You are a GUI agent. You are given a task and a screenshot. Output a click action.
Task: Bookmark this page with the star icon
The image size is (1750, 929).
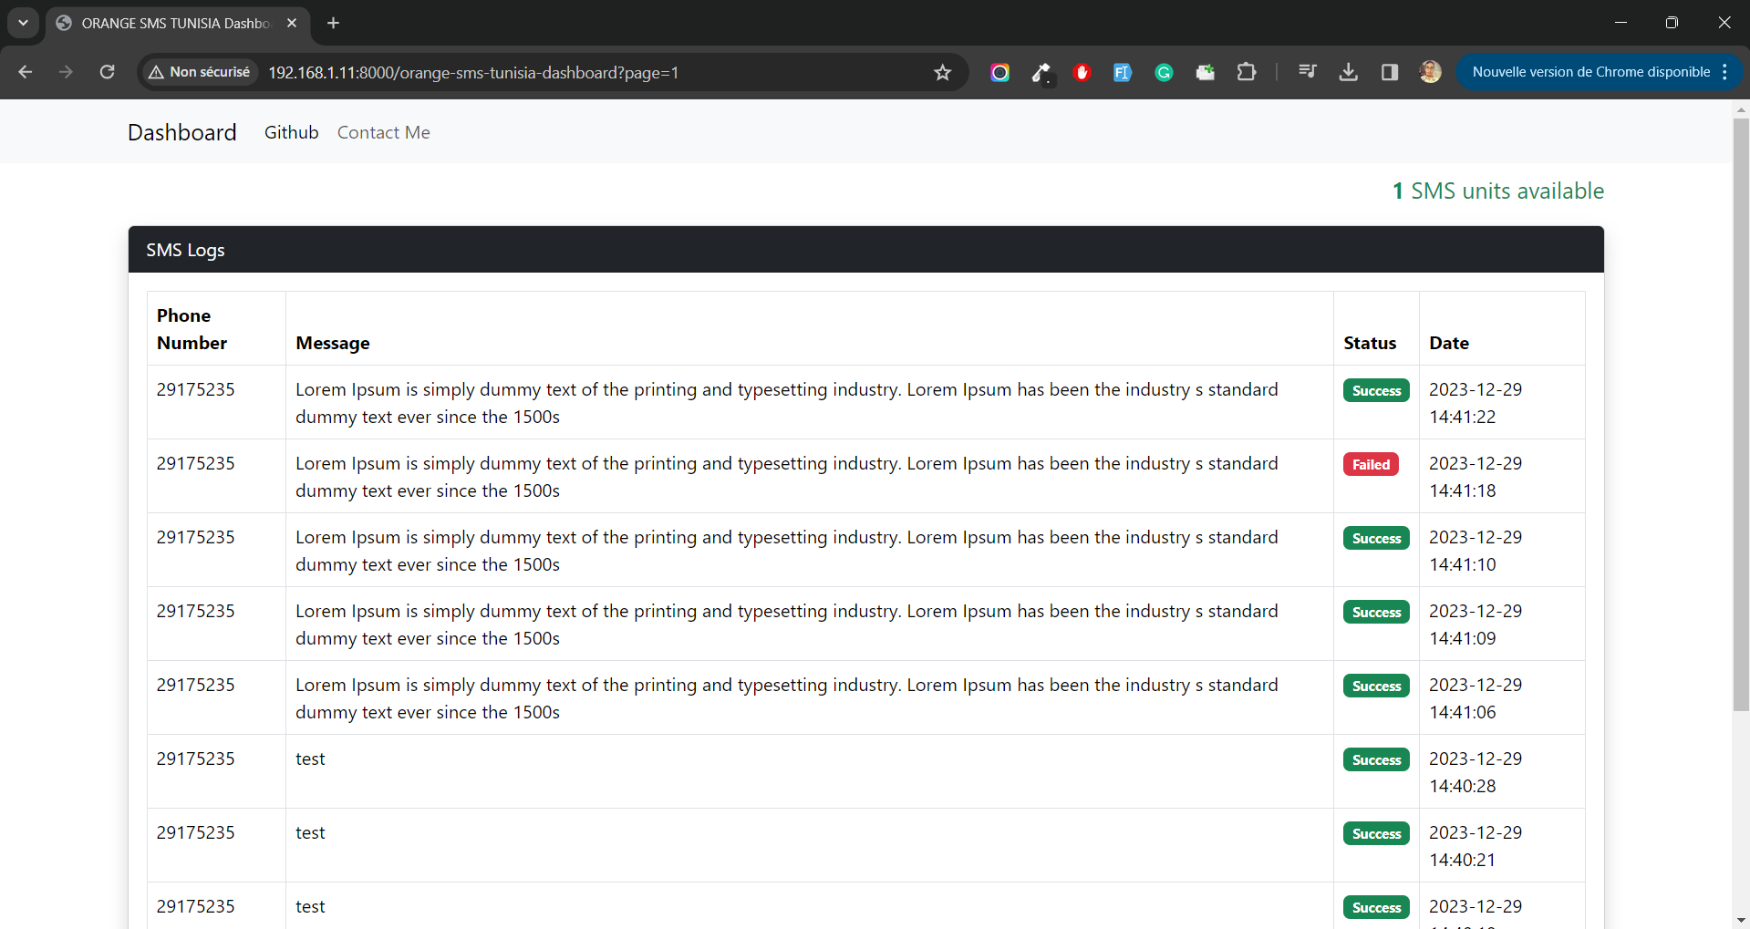click(x=943, y=72)
